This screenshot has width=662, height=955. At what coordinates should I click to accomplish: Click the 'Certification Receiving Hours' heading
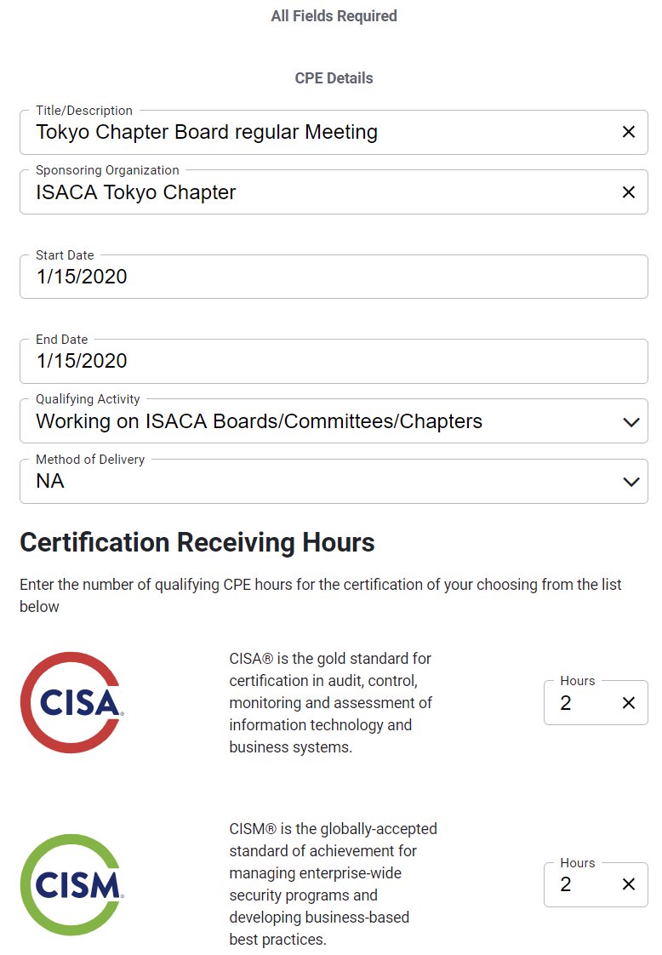tap(197, 542)
